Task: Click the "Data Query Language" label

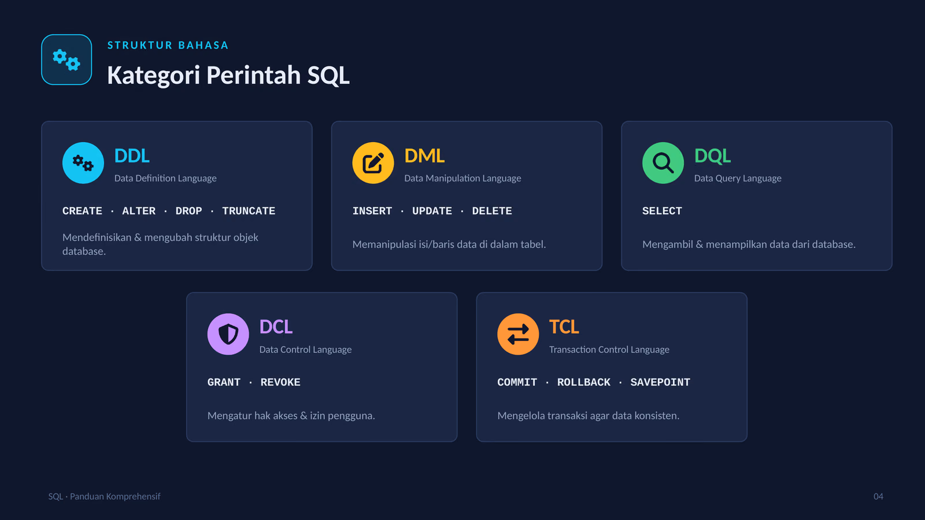Action: click(738, 178)
